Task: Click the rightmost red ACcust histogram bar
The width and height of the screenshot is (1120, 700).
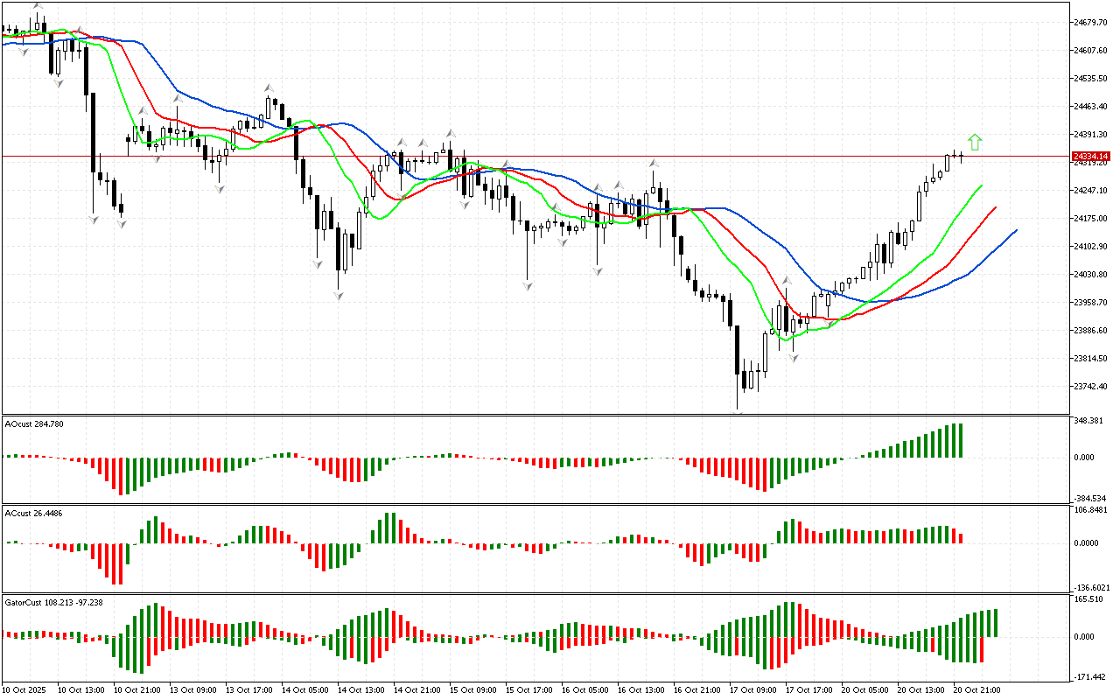Action: pos(960,538)
